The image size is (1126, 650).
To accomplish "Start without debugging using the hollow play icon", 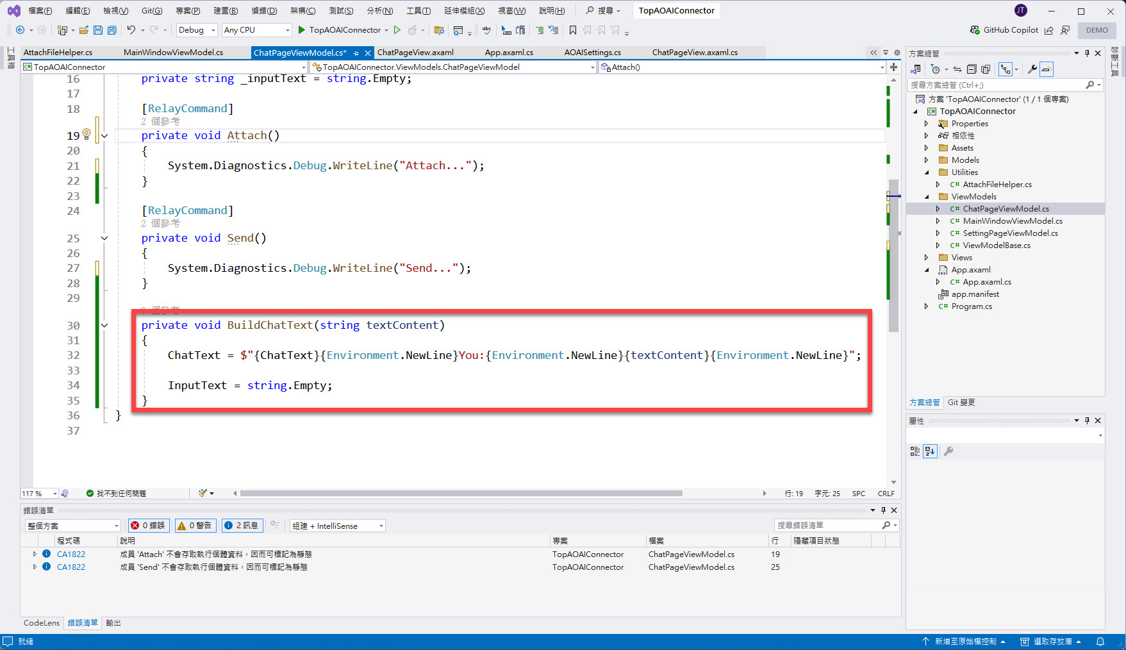I will click(x=397, y=30).
